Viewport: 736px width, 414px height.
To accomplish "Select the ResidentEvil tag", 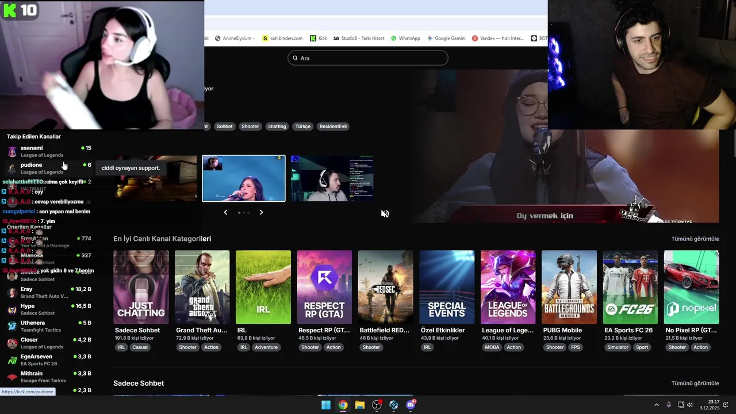I will pyautogui.click(x=333, y=126).
